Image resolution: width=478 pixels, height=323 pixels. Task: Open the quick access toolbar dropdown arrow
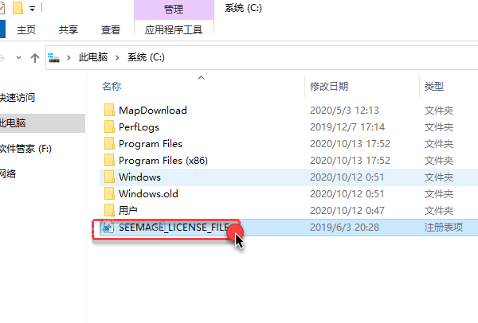32,9
